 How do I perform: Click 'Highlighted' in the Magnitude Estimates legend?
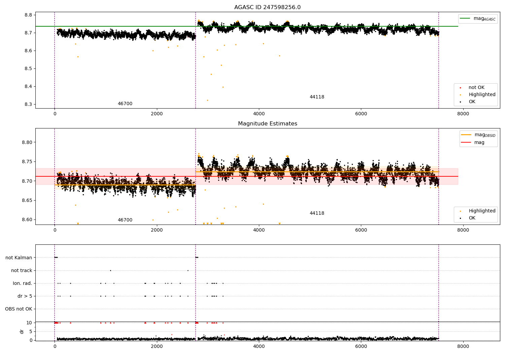482,211
